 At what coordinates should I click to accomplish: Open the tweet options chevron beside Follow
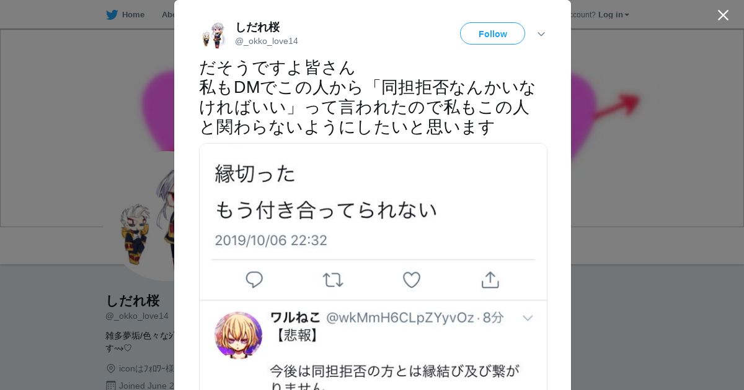point(541,34)
